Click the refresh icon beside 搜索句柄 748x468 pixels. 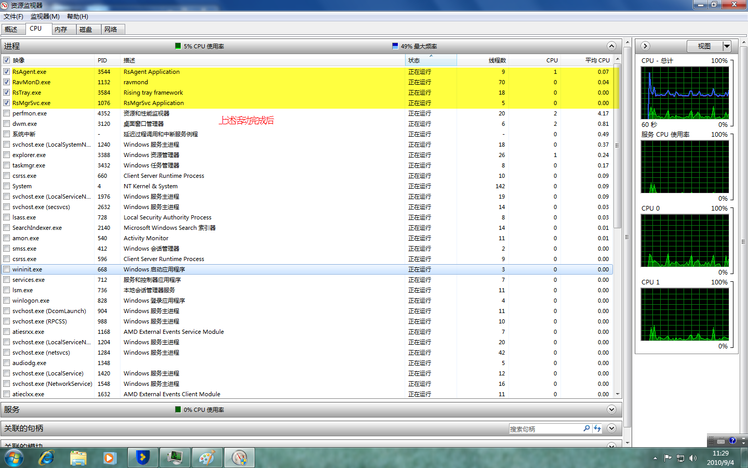[x=597, y=428]
